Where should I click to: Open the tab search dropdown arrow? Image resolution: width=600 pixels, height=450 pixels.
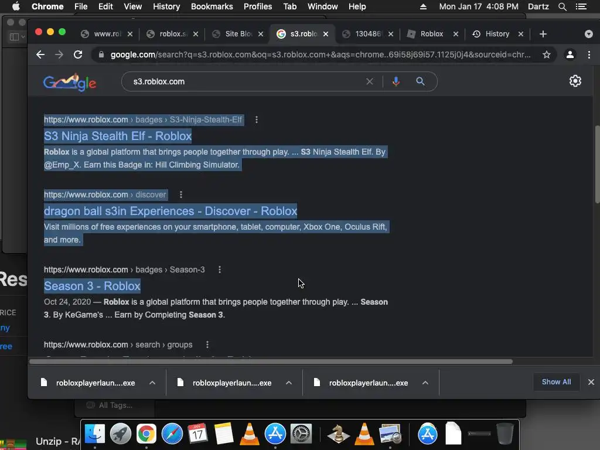(x=589, y=34)
